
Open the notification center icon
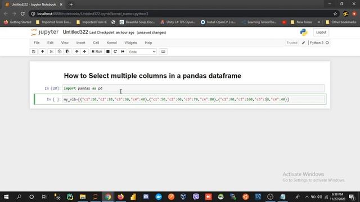(x=352, y=197)
